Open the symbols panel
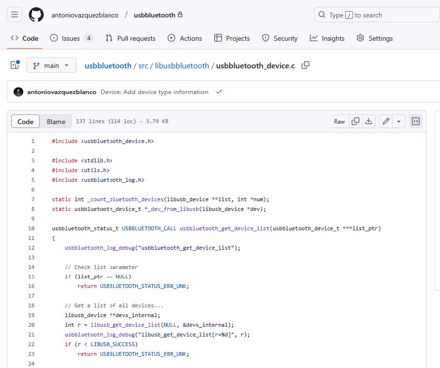This screenshot has width=440, height=368. (x=416, y=122)
